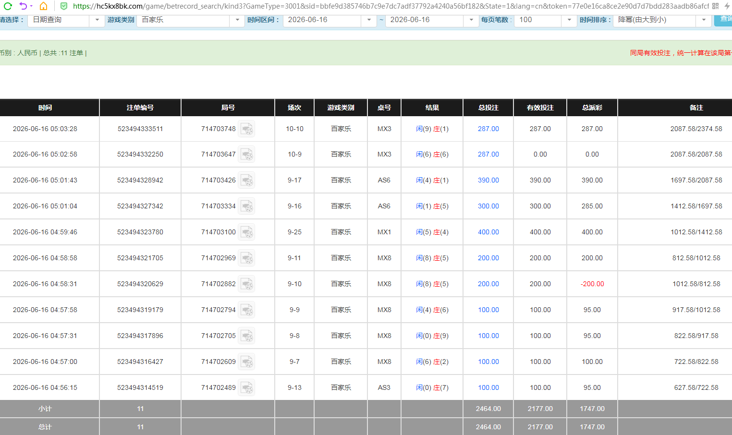This screenshot has height=435, width=732.
Task: Go to the browser home page icon
Action: coord(43,6)
